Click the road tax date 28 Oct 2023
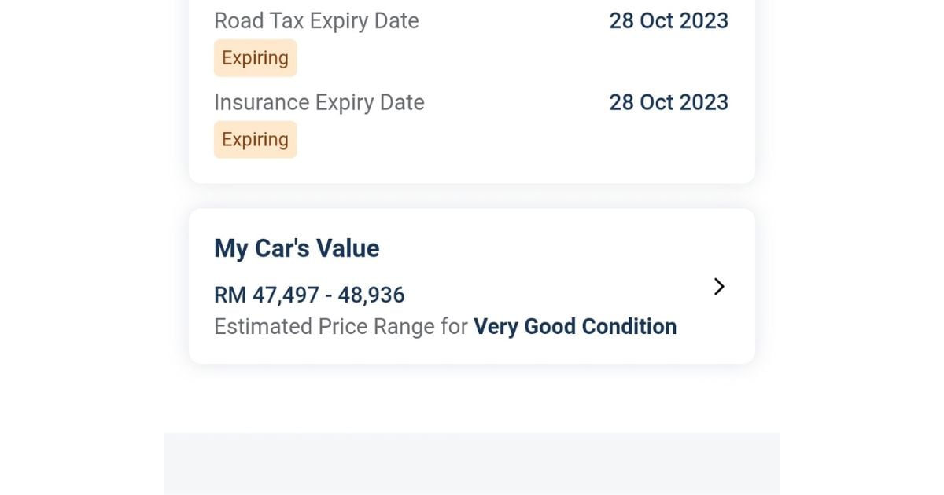Viewport: 944px width, 495px height. click(x=669, y=21)
